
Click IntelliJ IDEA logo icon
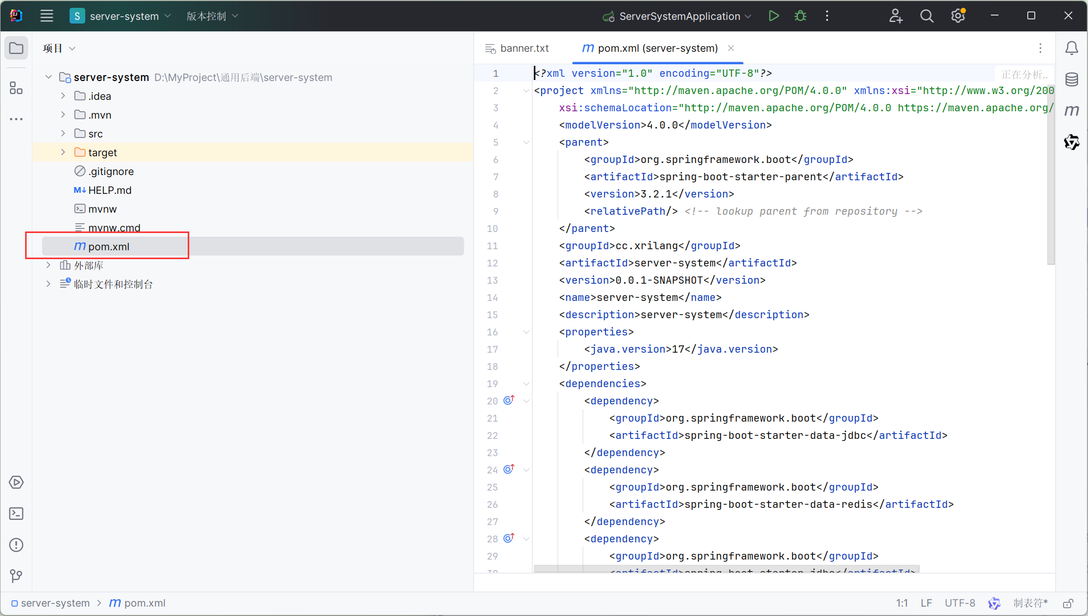click(x=16, y=16)
